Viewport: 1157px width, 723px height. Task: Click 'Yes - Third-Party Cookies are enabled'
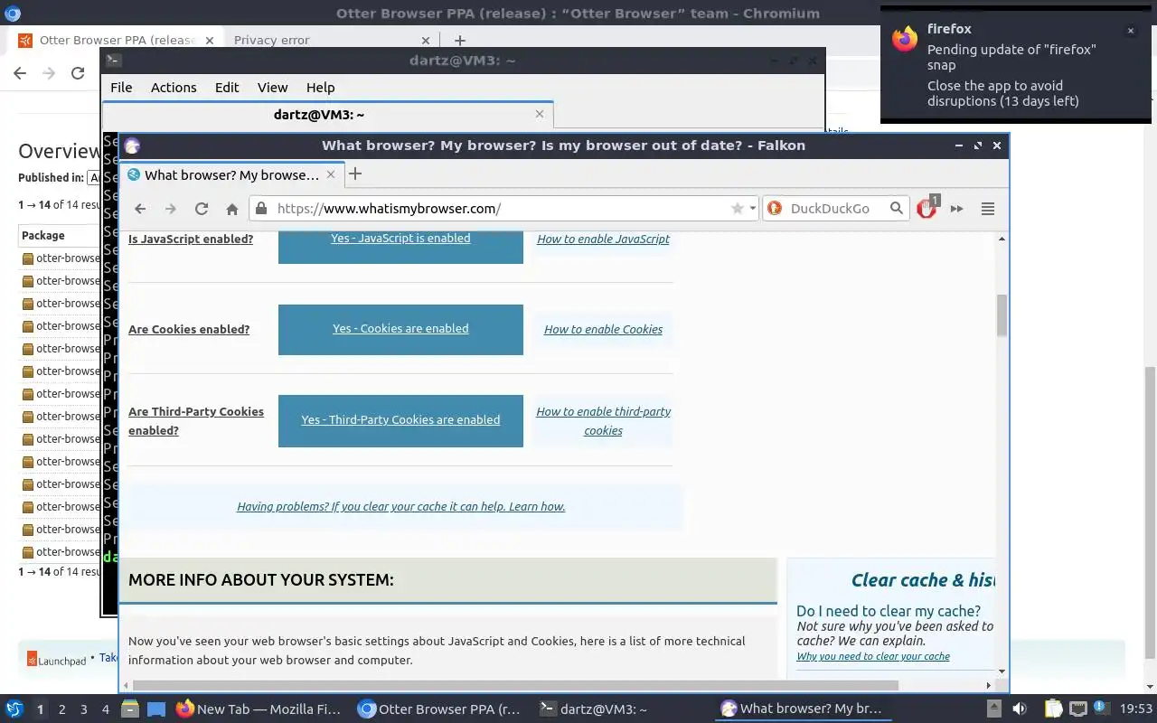tap(400, 420)
